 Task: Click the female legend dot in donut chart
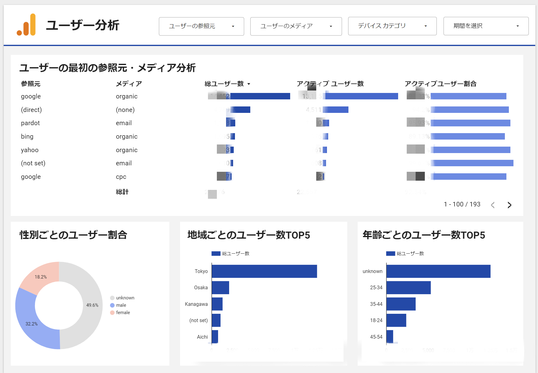112,313
